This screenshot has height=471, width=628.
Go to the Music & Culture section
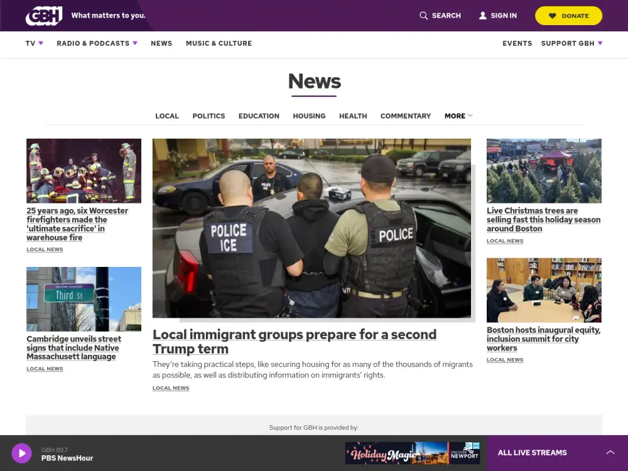[219, 43]
